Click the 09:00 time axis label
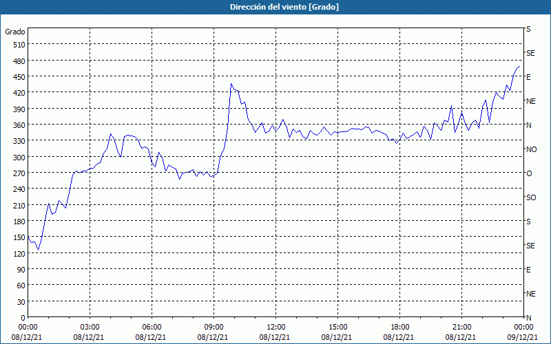Viewport: 551px width, 344px height. coord(214,327)
